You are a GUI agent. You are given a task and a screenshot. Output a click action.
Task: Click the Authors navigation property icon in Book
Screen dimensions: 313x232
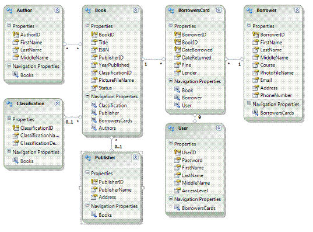94,128
